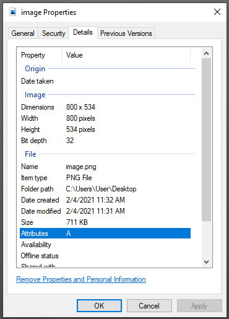Select the Date created row

tap(105, 200)
